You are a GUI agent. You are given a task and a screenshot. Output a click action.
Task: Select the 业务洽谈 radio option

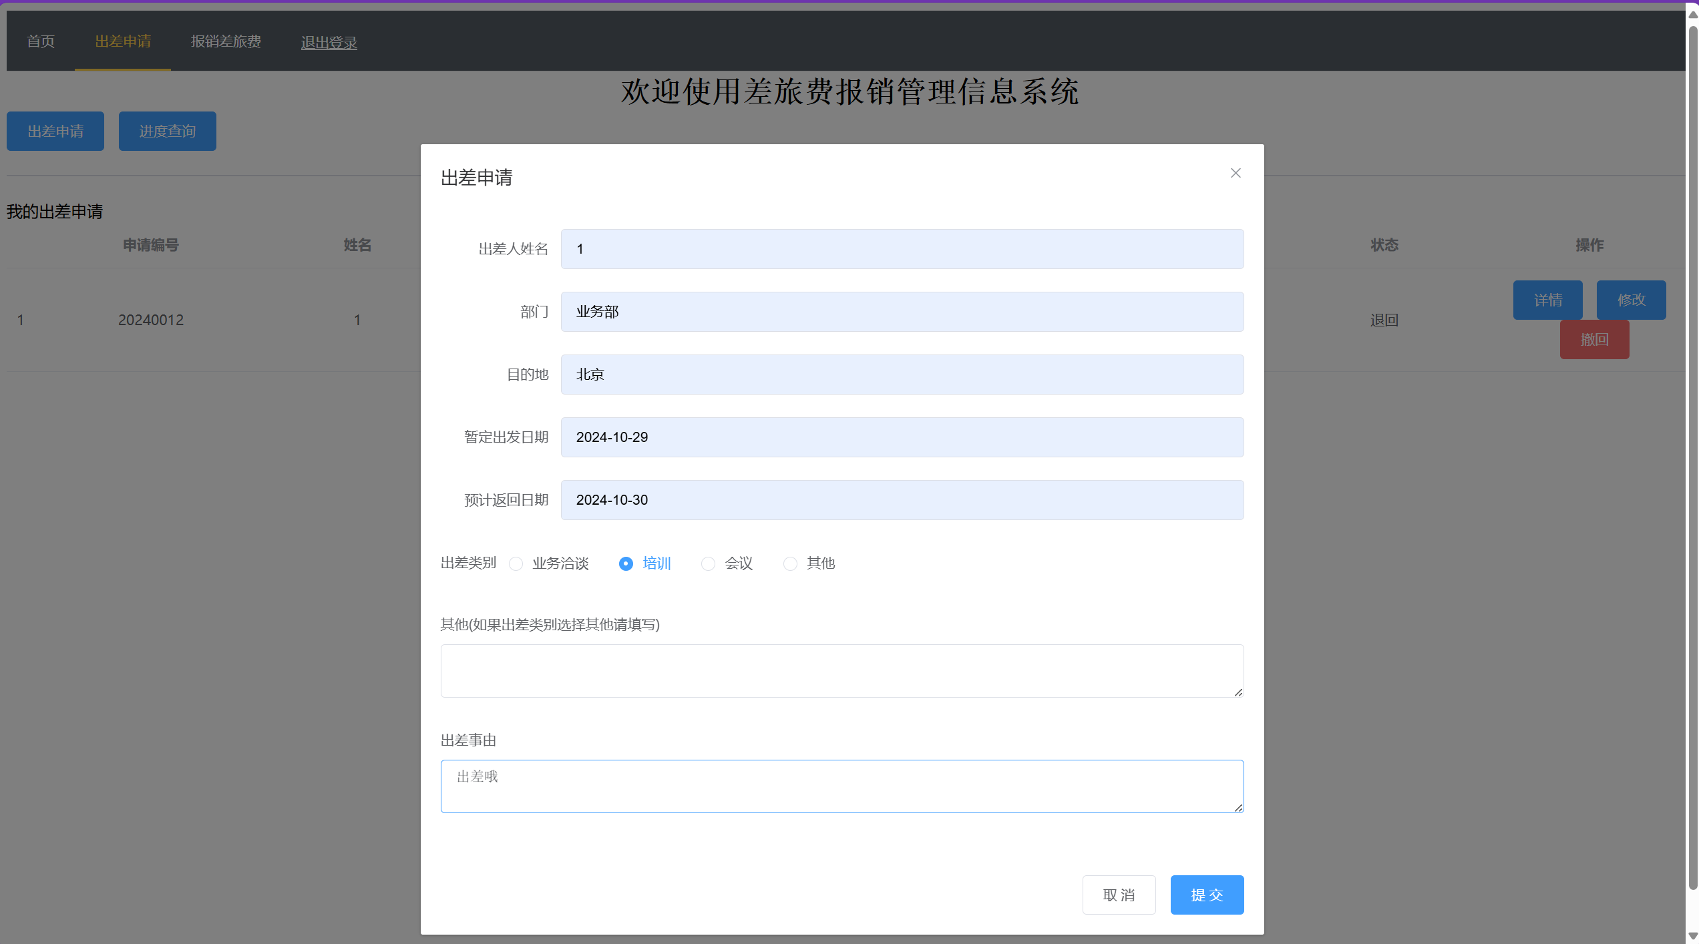[x=516, y=563]
